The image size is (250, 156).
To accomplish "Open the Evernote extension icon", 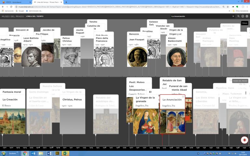I will [x=237, y=7].
